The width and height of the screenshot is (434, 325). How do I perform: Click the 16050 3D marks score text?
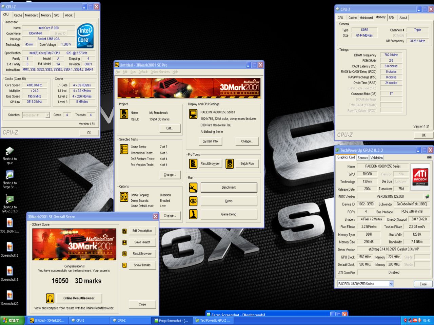(77, 281)
